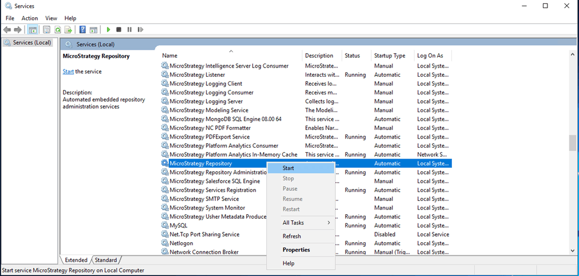The height and width of the screenshot is (276, 579).
Task: Switch to the Extended tab
Action: [x=76, y=260]
